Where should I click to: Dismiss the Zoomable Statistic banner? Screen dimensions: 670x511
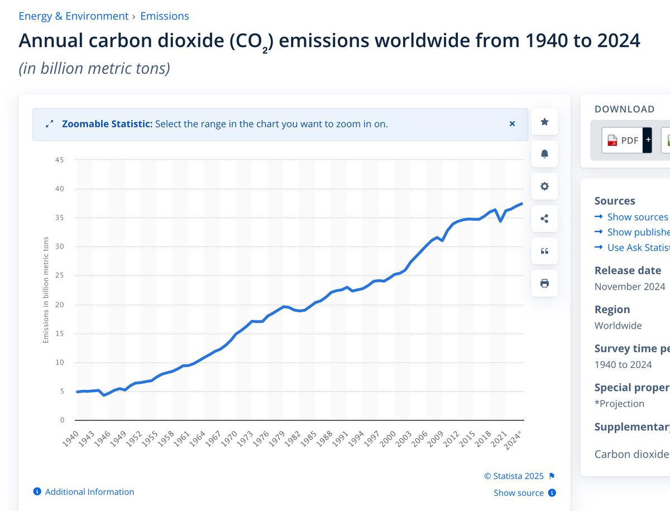(512, 124)
